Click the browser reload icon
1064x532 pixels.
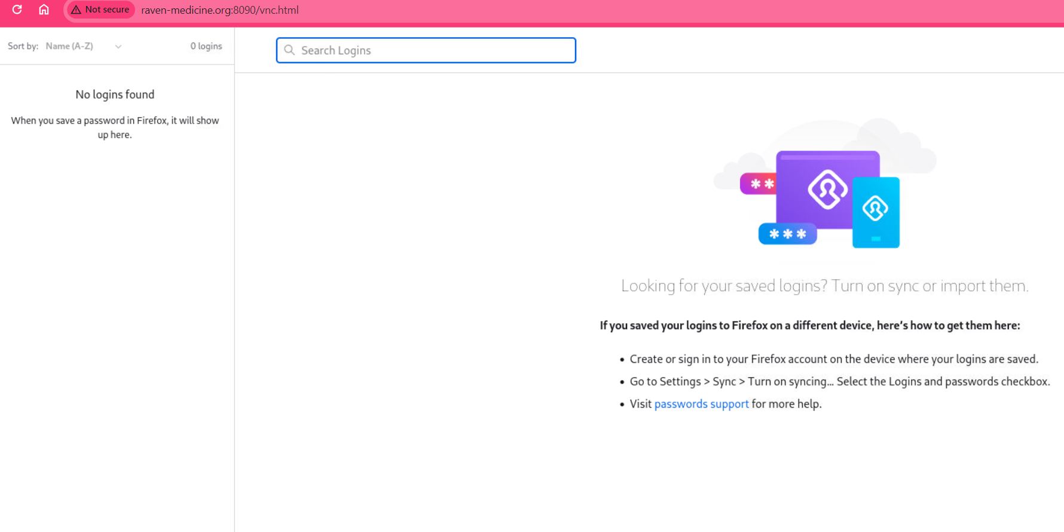[17, 10]
